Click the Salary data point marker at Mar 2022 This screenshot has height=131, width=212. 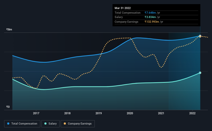(200, 73)
